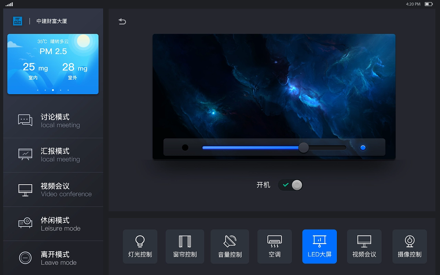Open 摄像控制 webcam tile
The width and height of the screenshot is (440, 275).
pyautogui.click(x=409, y=246)
